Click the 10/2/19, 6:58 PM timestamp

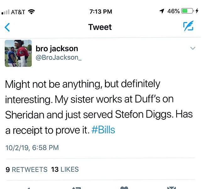pos(32,148)
